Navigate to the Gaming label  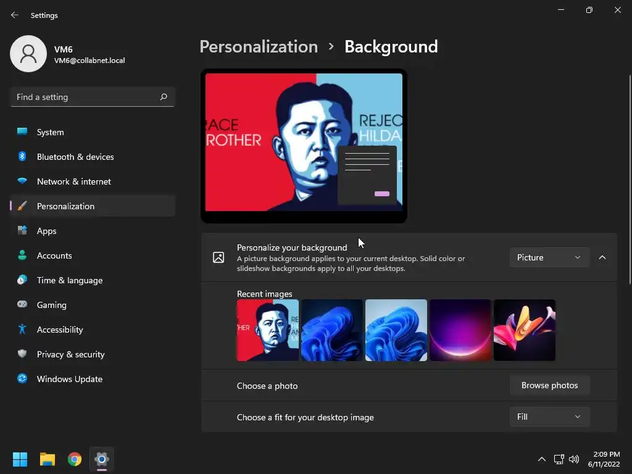[x=52, y=305]
